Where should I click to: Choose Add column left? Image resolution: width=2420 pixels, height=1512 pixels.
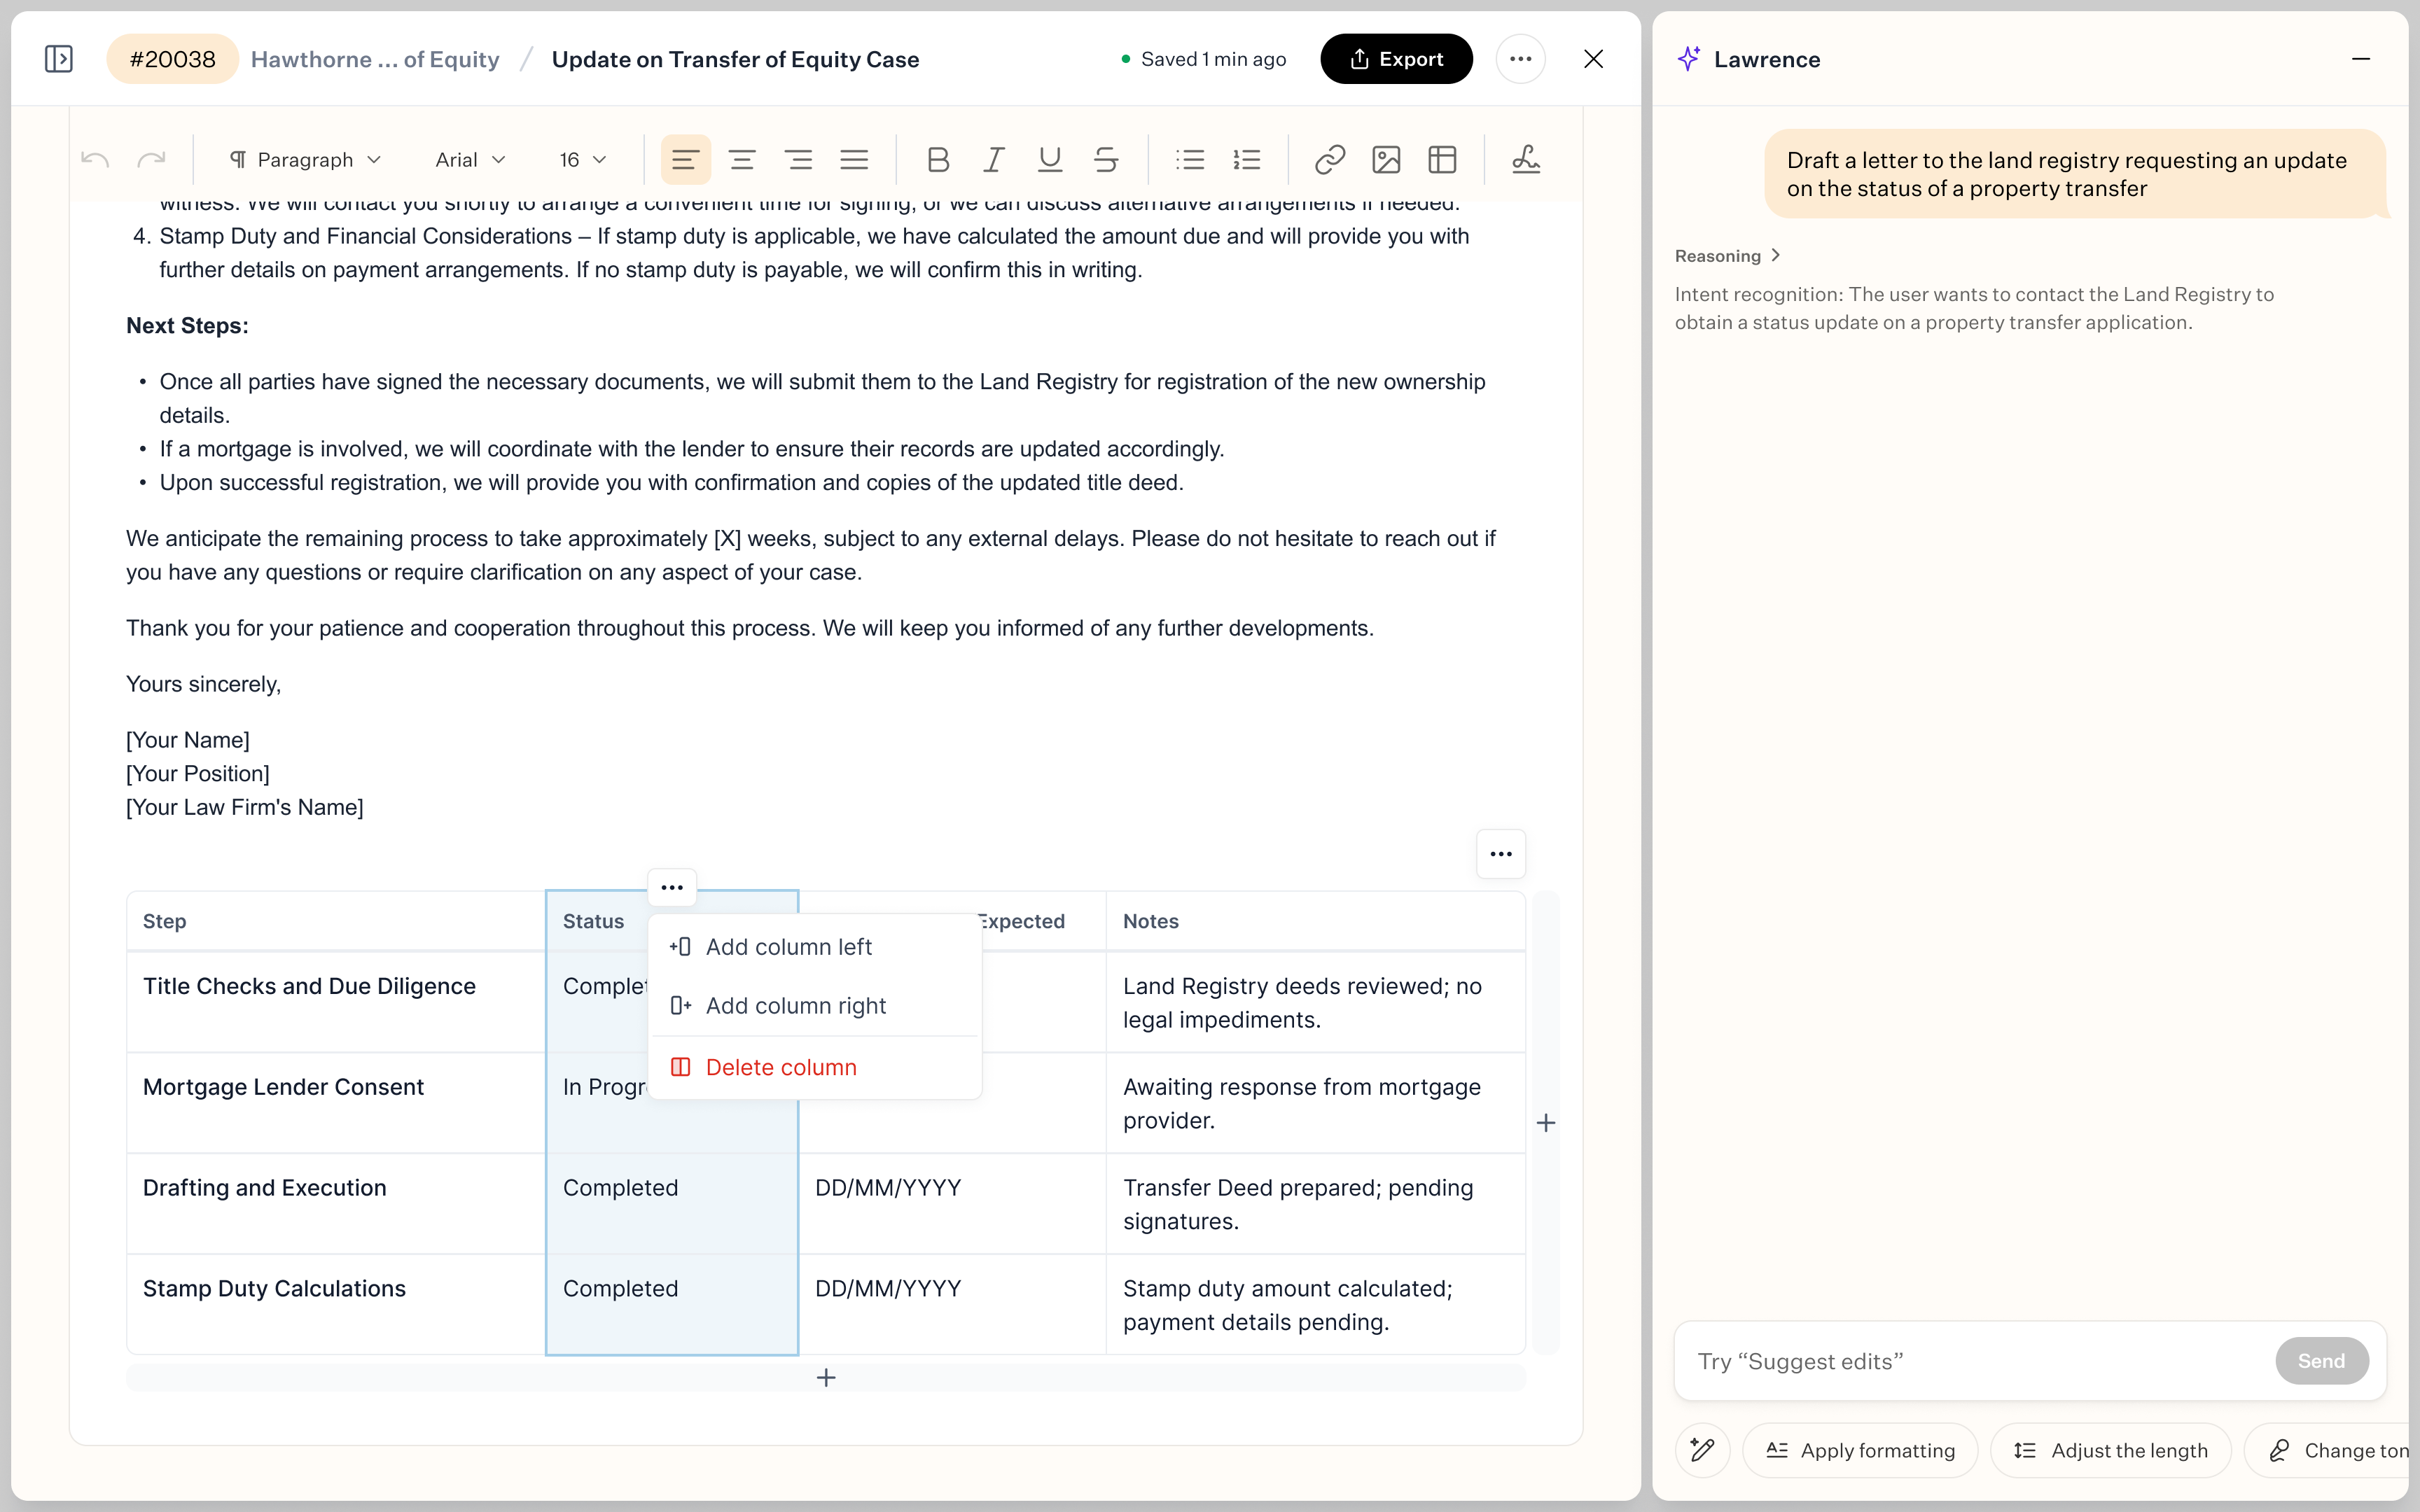(788, 947)
